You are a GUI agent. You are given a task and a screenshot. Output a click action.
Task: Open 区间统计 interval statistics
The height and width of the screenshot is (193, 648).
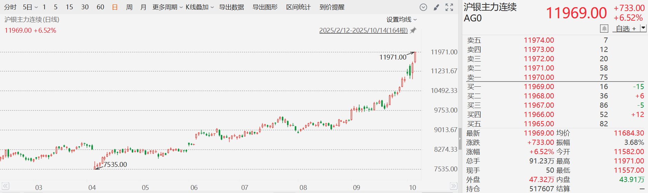point(298,7)
